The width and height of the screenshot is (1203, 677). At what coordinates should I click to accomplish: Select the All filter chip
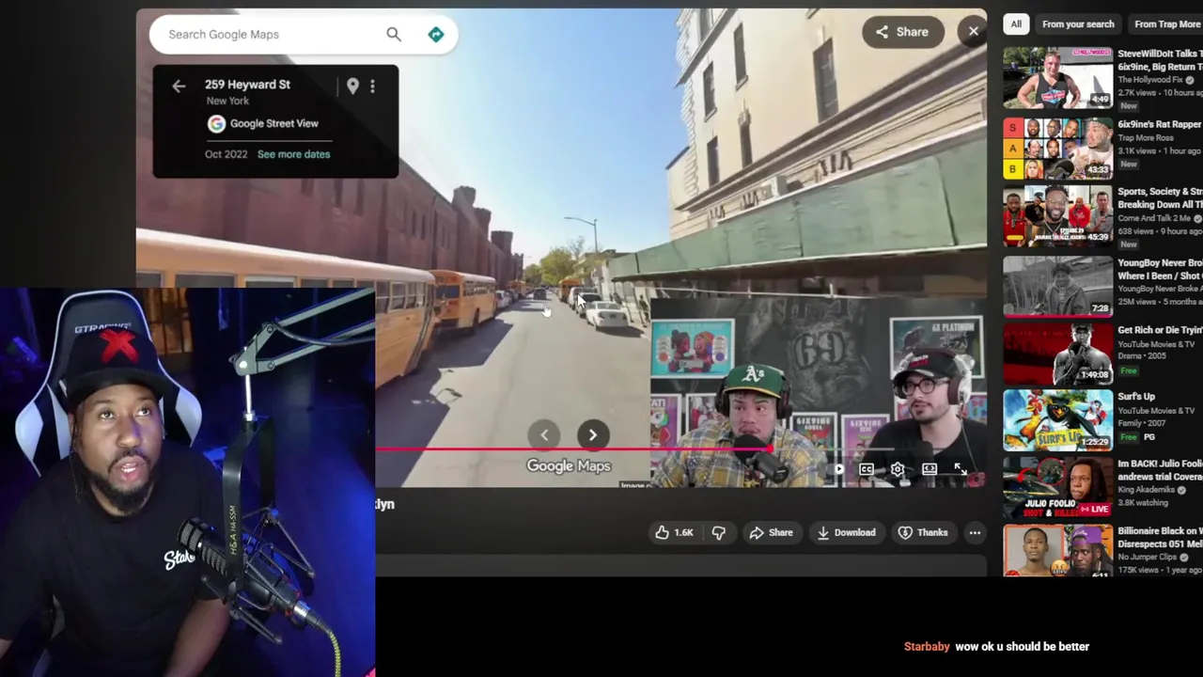(x=1016, y=24)
